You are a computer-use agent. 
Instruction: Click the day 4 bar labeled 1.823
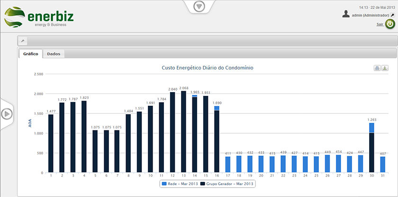tap(84, 137)
